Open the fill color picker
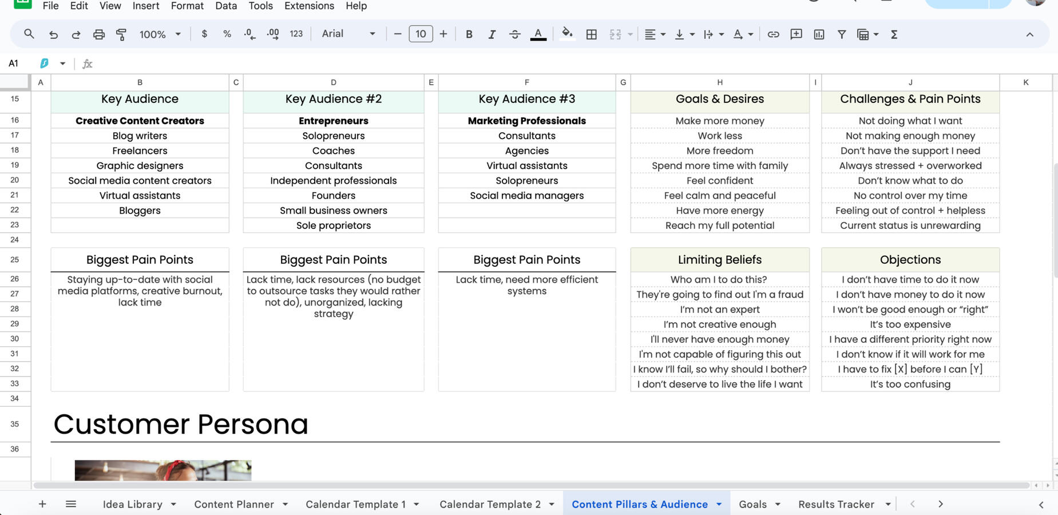This screenshot has height=515, width=1058. point(567,34)
